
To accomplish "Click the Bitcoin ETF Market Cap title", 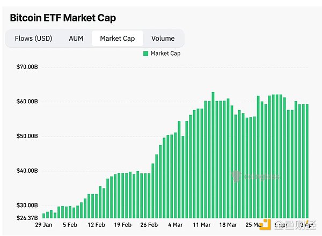I will [63, 18].
